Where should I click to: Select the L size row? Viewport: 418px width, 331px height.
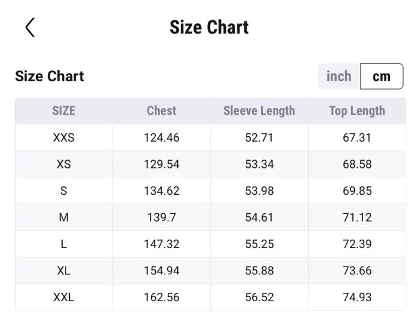click(64, 244)
